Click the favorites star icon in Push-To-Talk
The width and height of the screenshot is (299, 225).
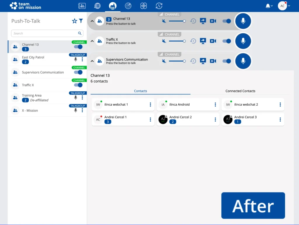point(74,21)
